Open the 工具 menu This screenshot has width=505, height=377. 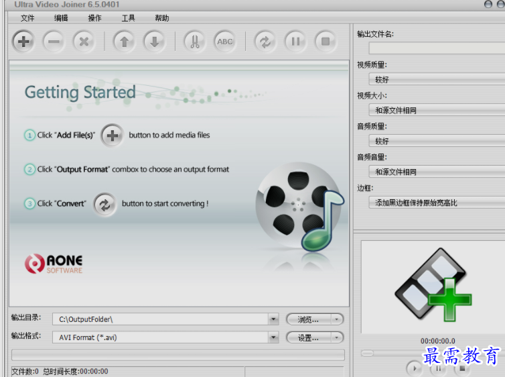pyautogui.click(x=128, y=18)
